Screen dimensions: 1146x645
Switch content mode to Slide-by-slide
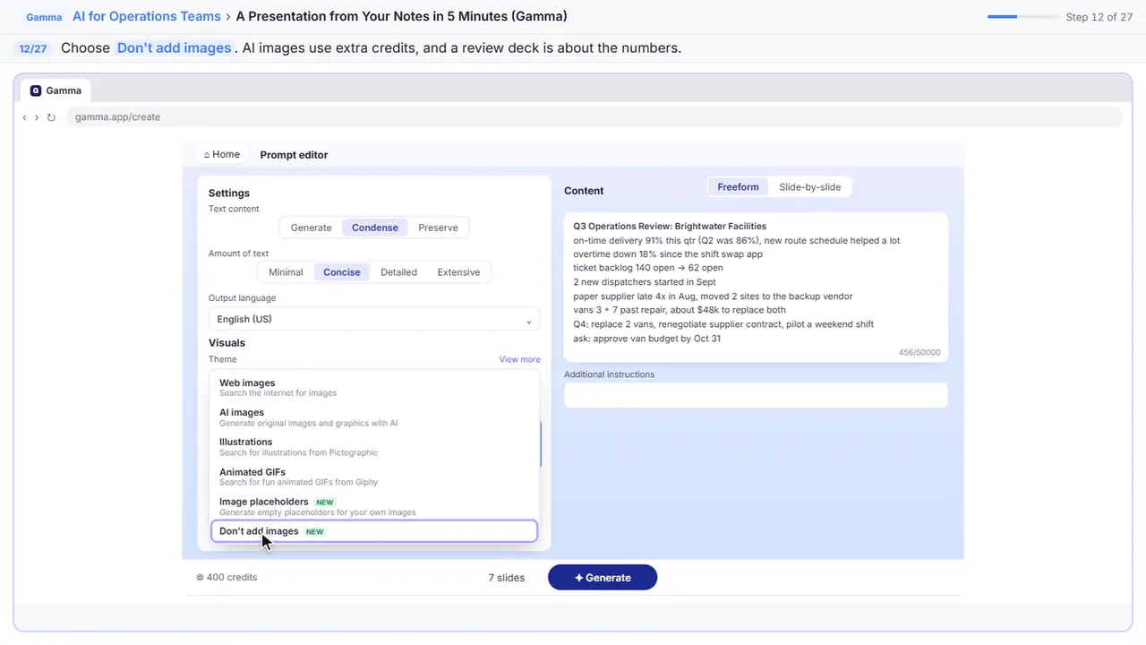tap(809, 187)
